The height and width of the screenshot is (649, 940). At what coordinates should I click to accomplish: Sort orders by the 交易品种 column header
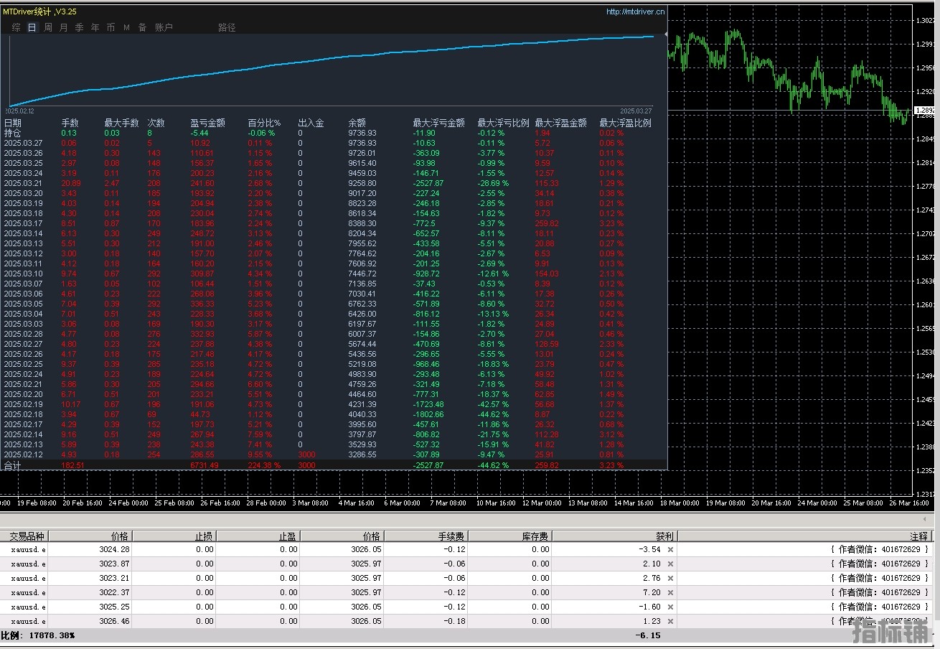click(27, 536)
